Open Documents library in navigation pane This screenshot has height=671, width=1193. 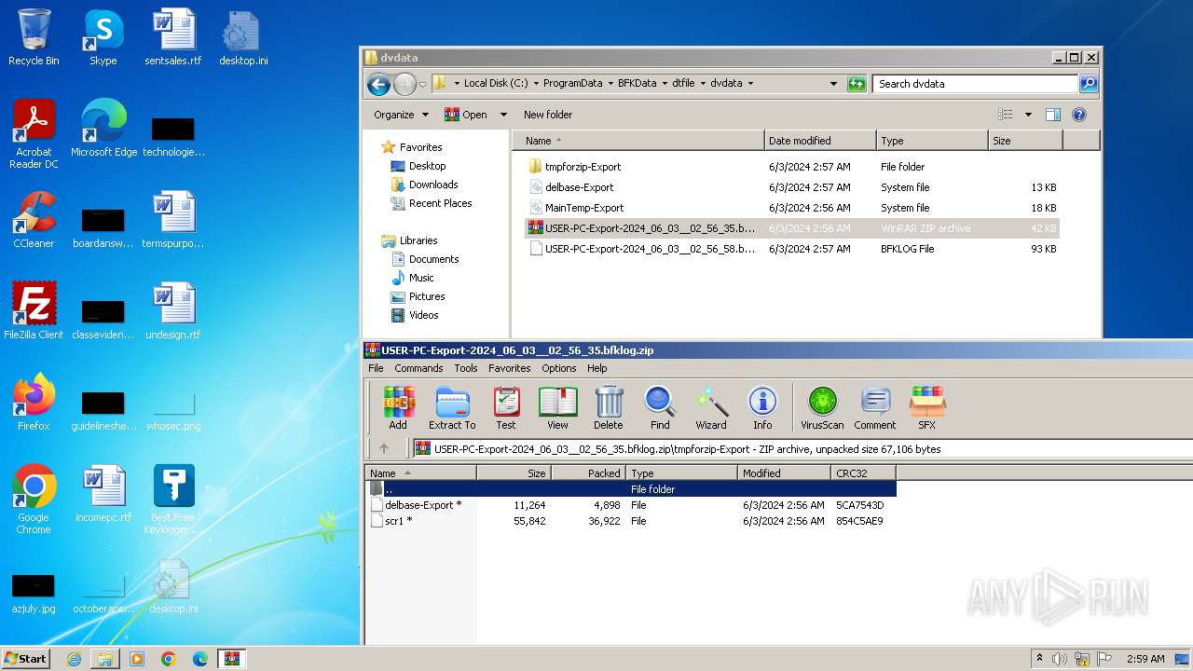(433, 259)
